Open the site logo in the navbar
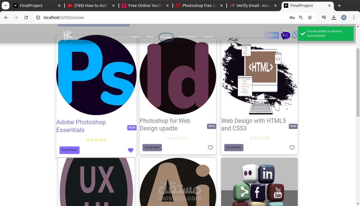The height and width of the screenshot is (206, 360). tap(68, 35)
